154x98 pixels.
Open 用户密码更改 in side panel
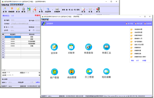click(138, 42)
